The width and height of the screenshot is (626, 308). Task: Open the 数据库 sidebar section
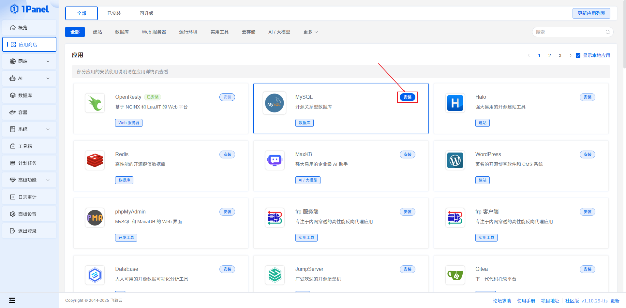29,95
